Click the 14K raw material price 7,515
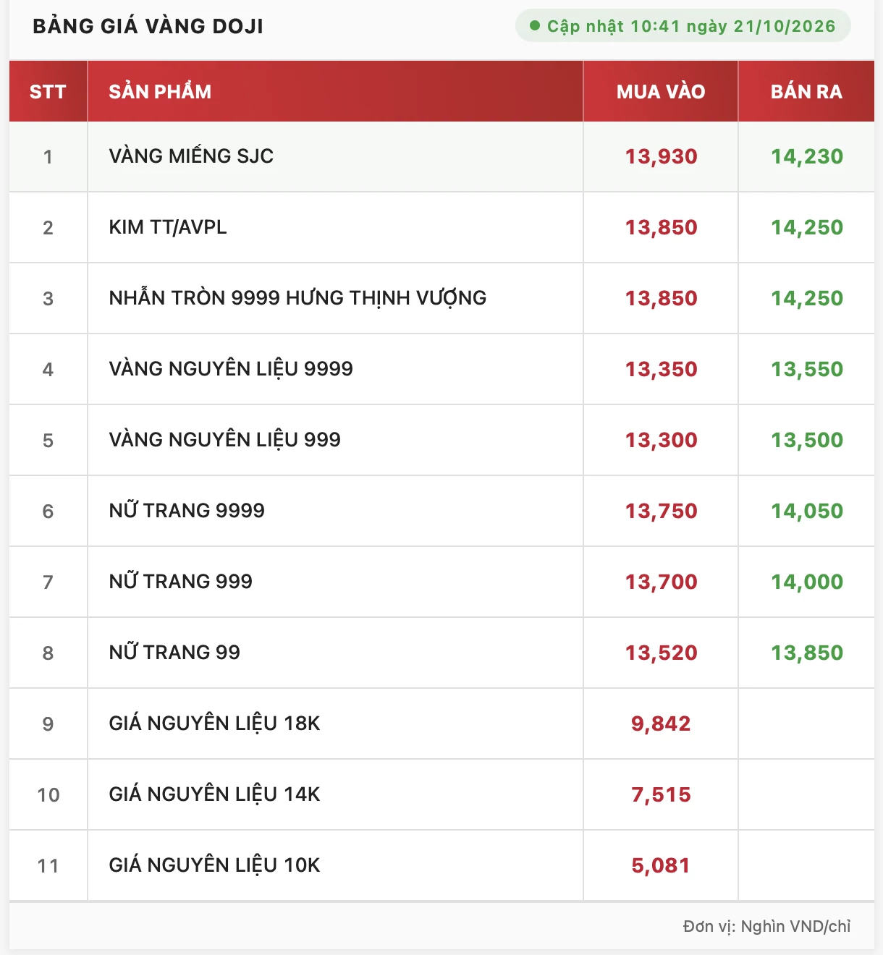Image resolution: width=883 pixels, height=955 pixels. click(x=661, y=795)
